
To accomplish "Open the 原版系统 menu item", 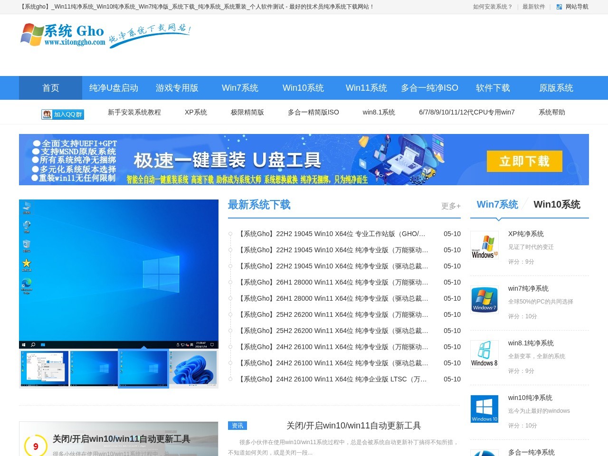I will click(556, 88).
